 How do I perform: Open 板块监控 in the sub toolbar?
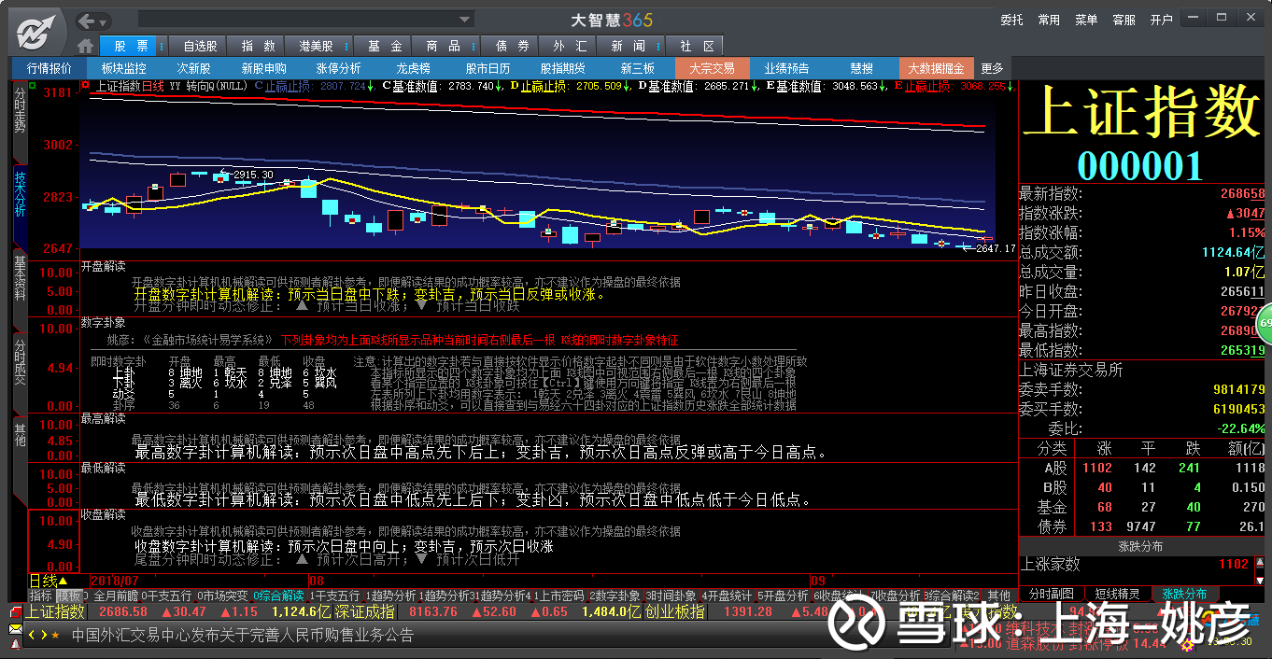point(123,68)
